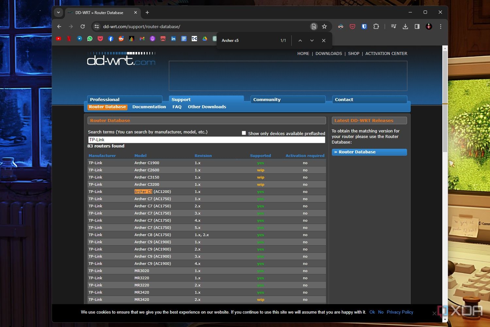
Task: Click the DOWNLOADS link in header
Action: [329, 54]
